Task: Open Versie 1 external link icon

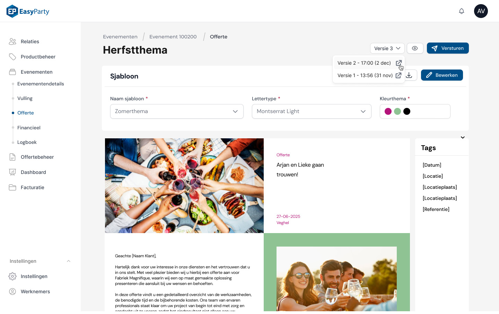Action: tap(399, 75)
